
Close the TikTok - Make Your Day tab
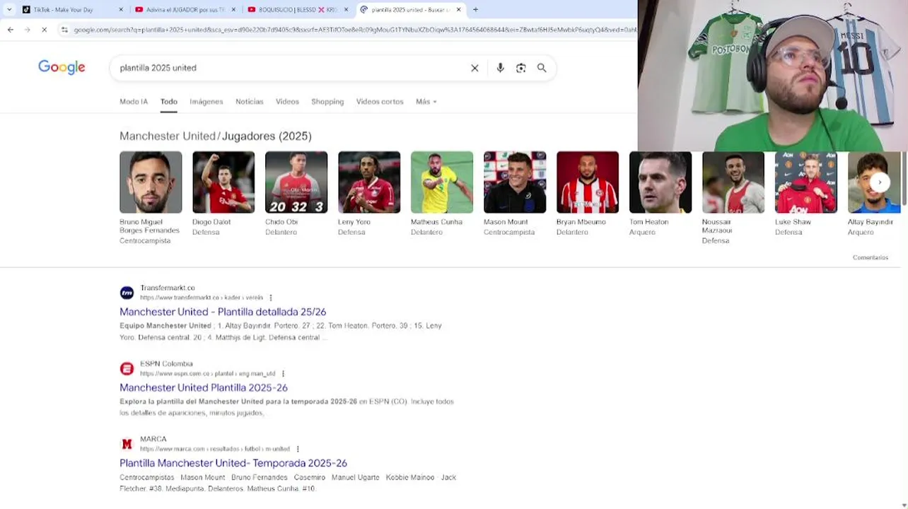pos(121,10)
